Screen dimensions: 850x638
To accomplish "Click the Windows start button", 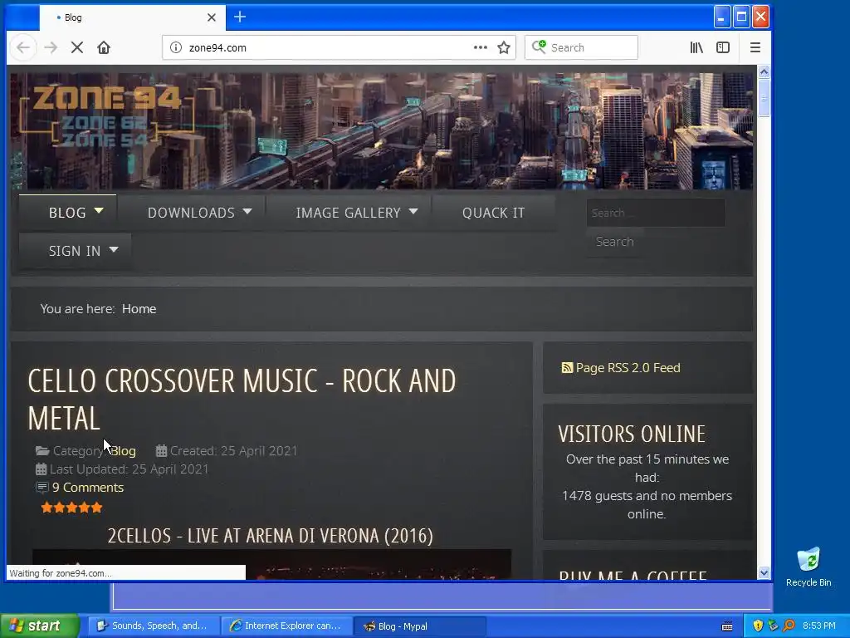I will pos(39,626).
